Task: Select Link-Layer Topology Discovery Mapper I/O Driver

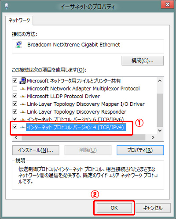Action: (86, 104)
